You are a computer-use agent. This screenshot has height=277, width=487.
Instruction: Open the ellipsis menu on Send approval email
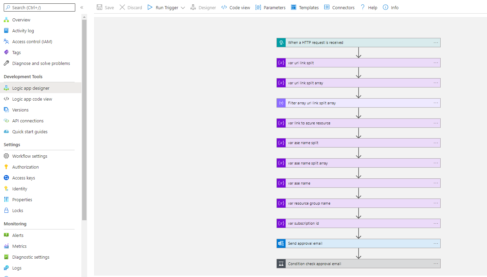click(x=436, y=243)
